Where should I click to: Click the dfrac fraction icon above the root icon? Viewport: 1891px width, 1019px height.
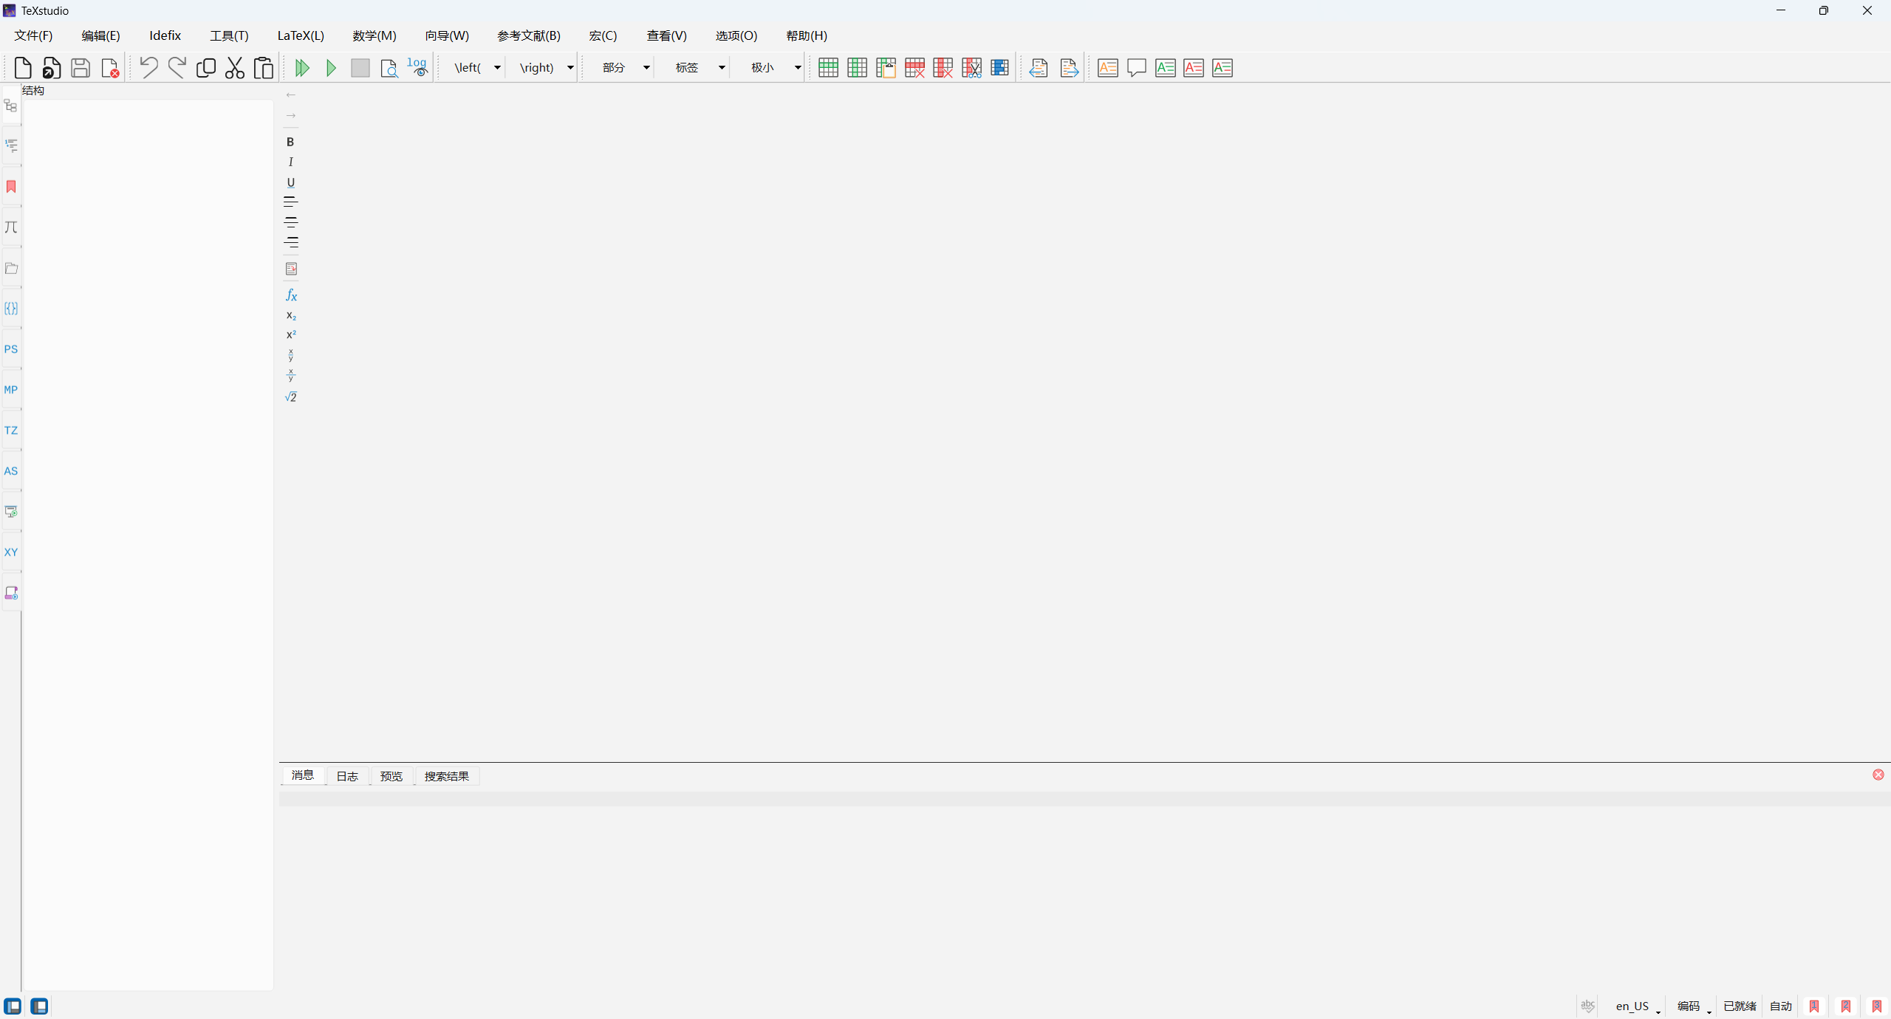[291, 376]
